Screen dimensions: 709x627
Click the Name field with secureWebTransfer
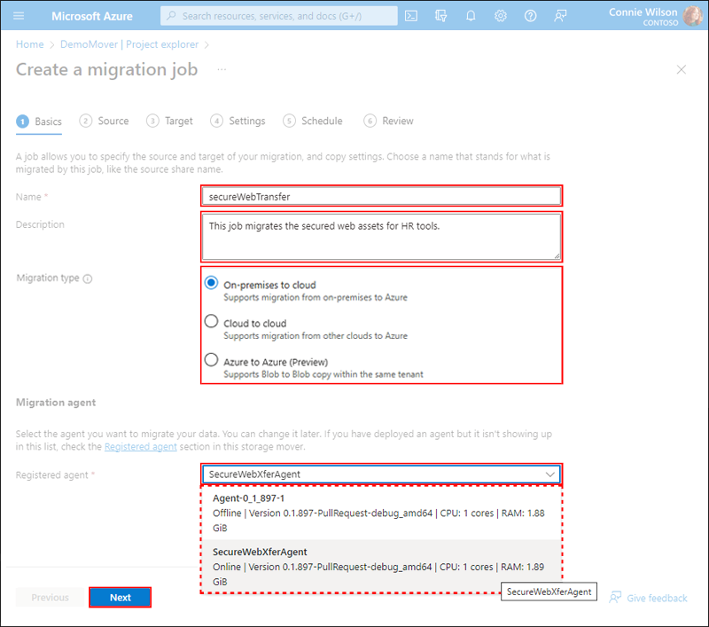click(382, 196)
